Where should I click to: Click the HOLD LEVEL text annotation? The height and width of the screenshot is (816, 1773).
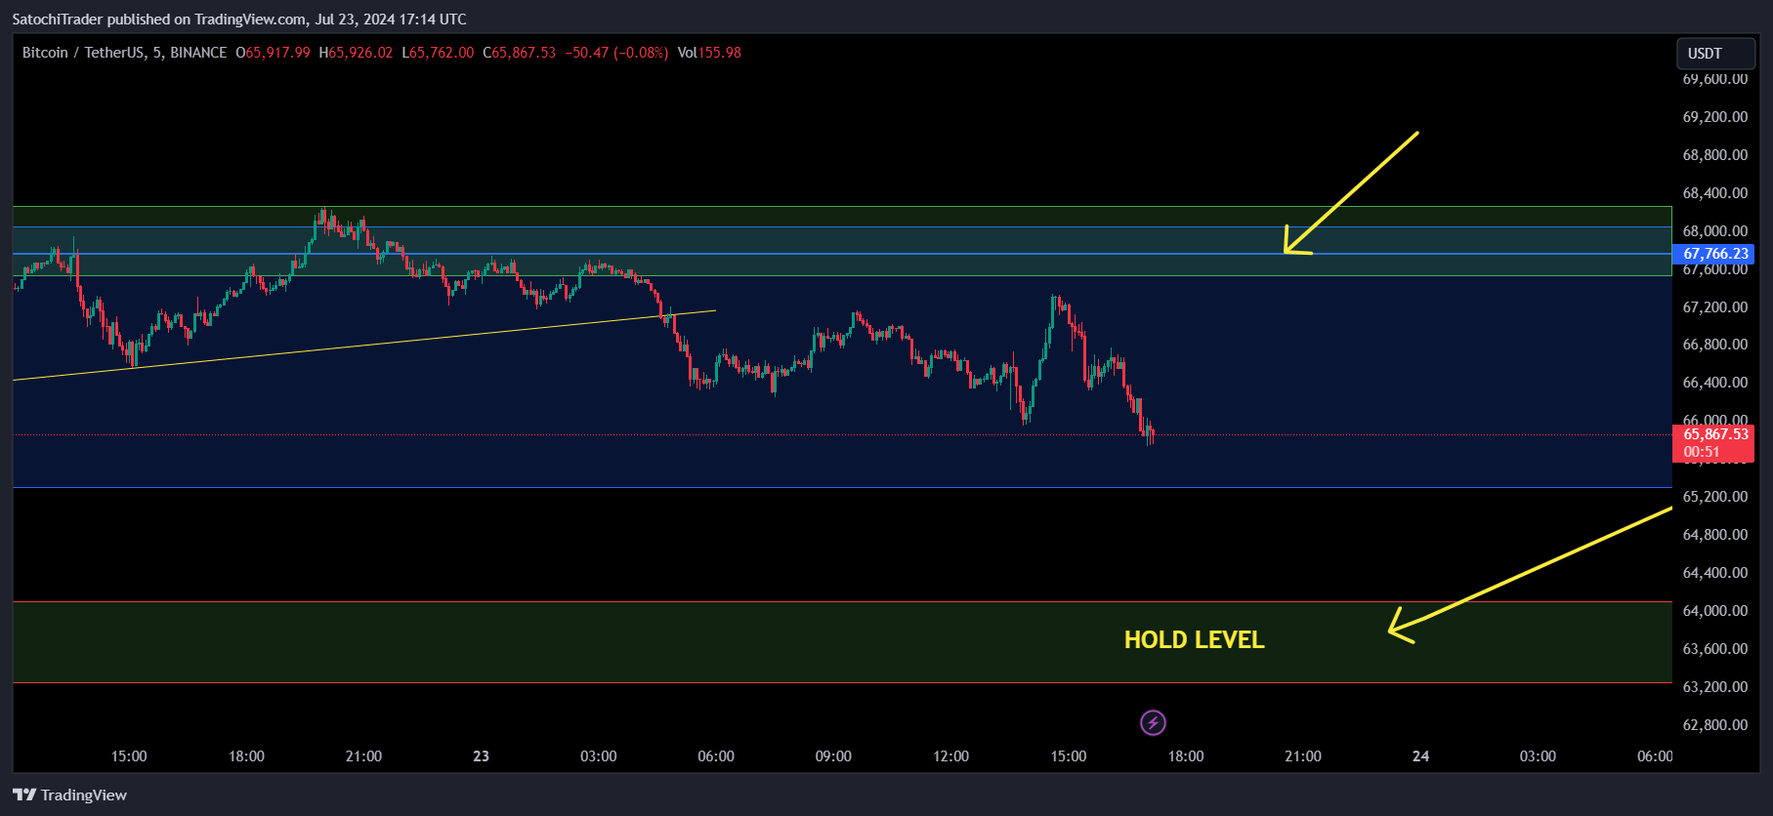click(1194, 640)
